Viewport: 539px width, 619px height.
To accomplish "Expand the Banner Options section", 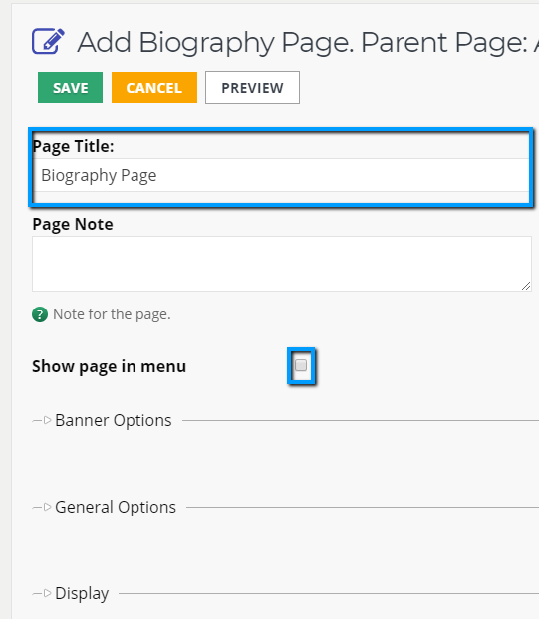I will (x=114, y=420).
